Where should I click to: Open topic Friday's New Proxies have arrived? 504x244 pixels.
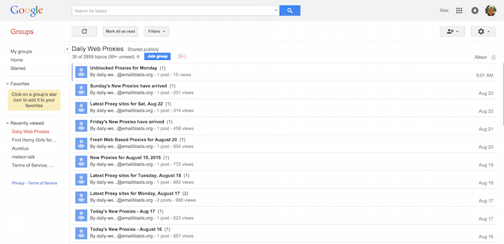127,122
